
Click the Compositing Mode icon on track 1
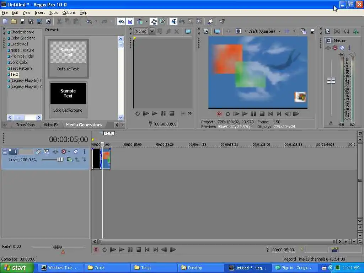69,160
